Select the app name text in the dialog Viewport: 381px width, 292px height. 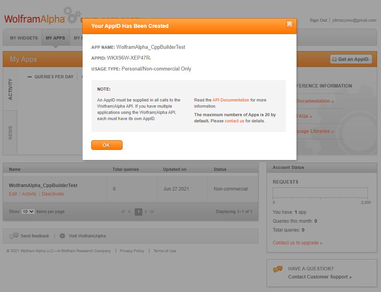tap(151, 47)
